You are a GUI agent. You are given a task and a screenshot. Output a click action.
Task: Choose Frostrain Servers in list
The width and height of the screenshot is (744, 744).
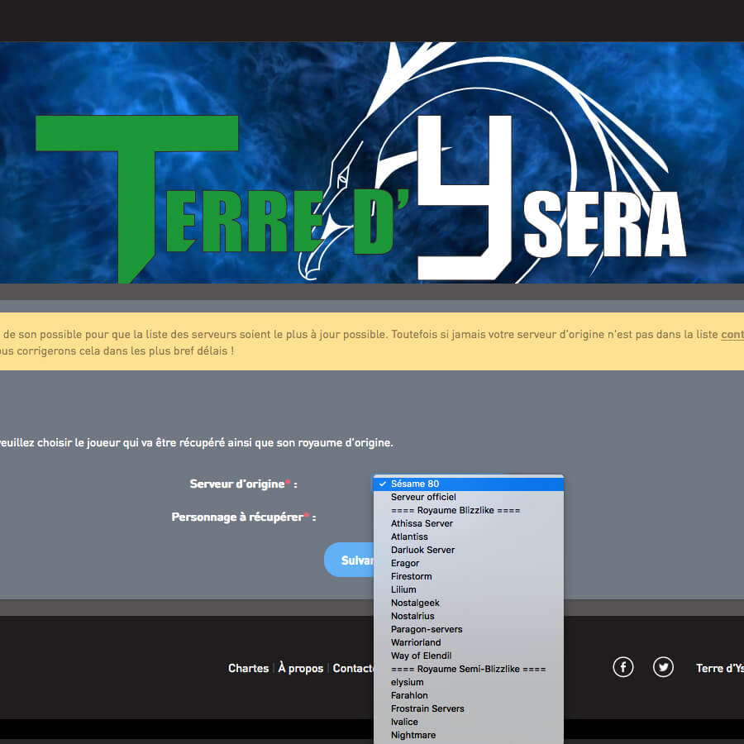tap(469, 708)
